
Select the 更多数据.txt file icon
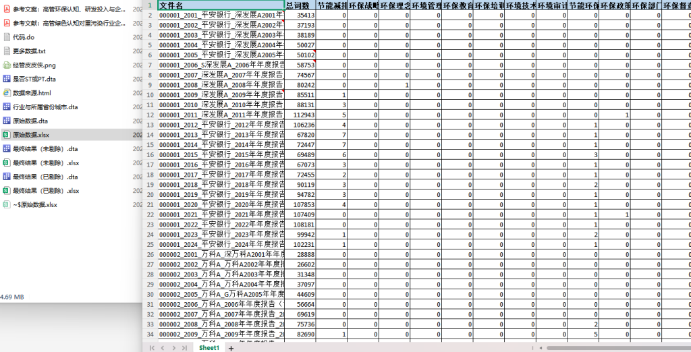click(7, 51)
